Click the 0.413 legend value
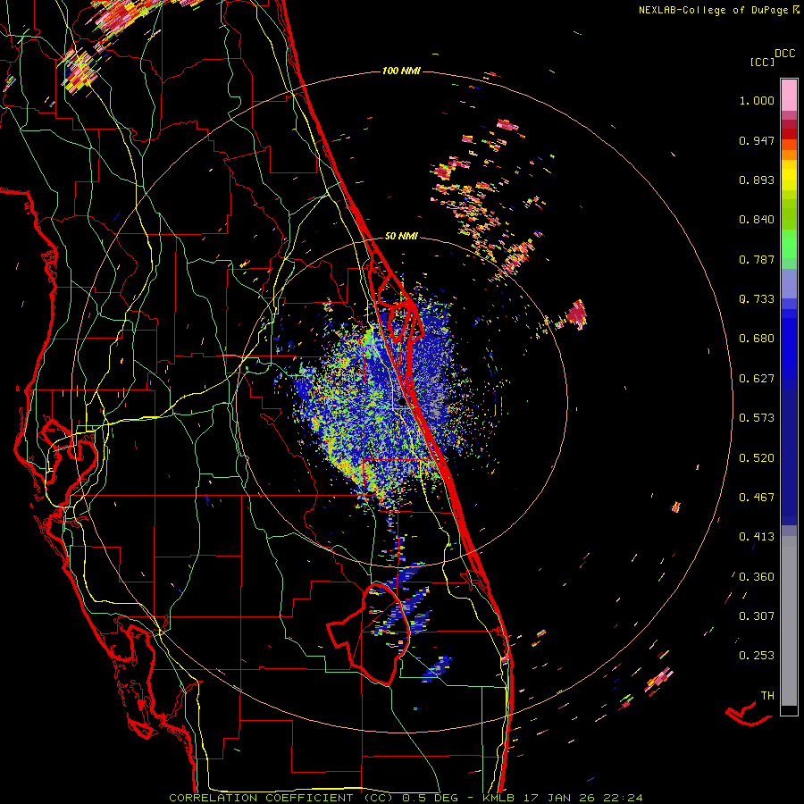804x804 pixels. pyautogui.click(x=757, y=537)
